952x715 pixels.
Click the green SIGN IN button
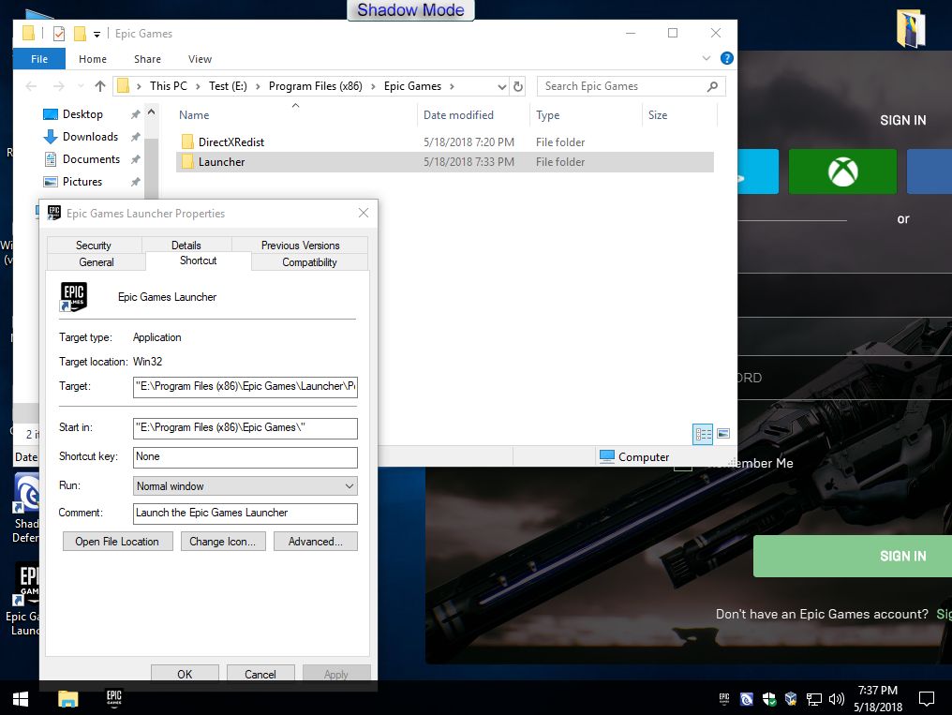[x=853, y=556]
